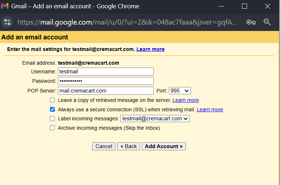
Task: Click the Cancel button
Action: click(x=104, y=146)
